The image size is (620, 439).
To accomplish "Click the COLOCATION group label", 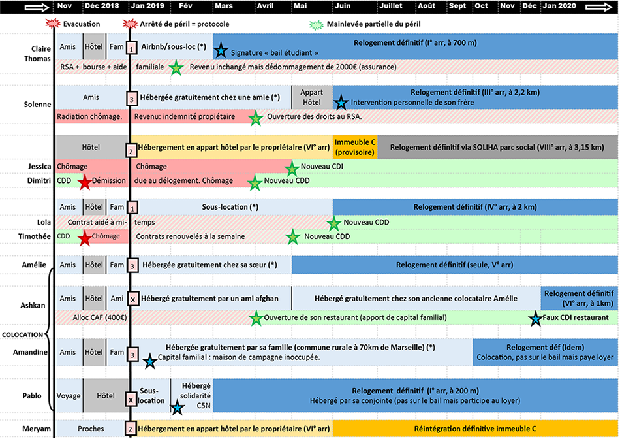I will coord(22,334).
